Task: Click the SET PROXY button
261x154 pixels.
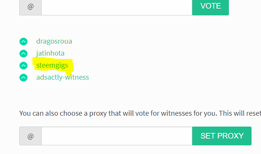Action: pos(222,136)
